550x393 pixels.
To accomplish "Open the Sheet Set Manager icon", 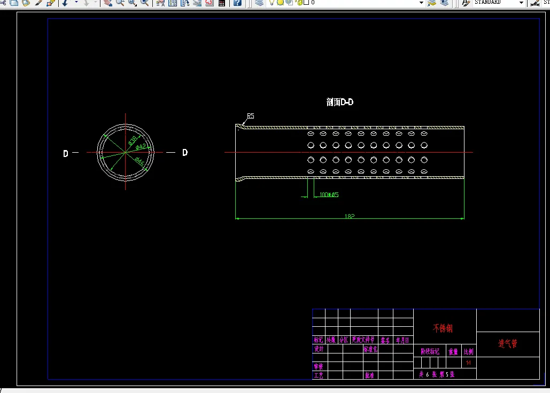I will tap(197, 3).
